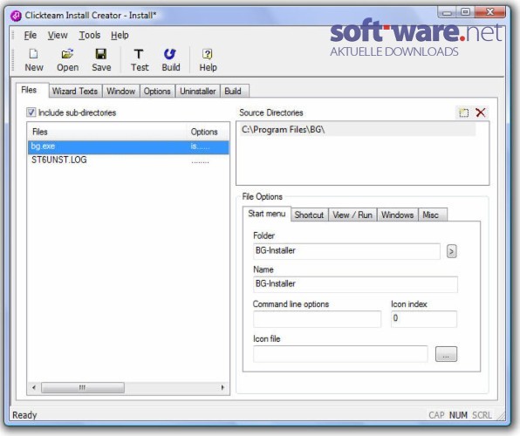This screenshot has height=436, width=520.
Task: Switch to the Options tab
Action: tap(157, 92)
